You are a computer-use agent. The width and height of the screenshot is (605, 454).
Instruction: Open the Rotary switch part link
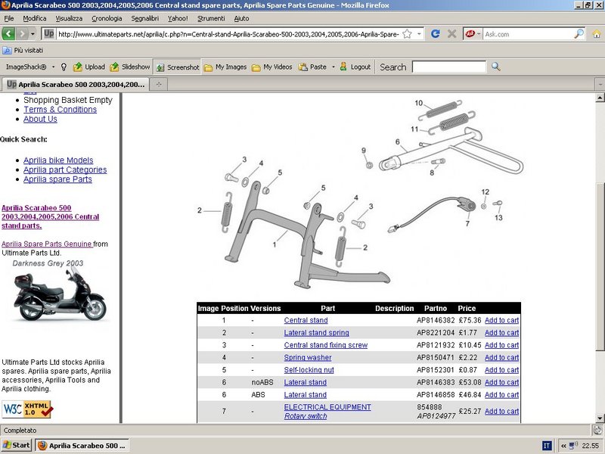(306, 416)
